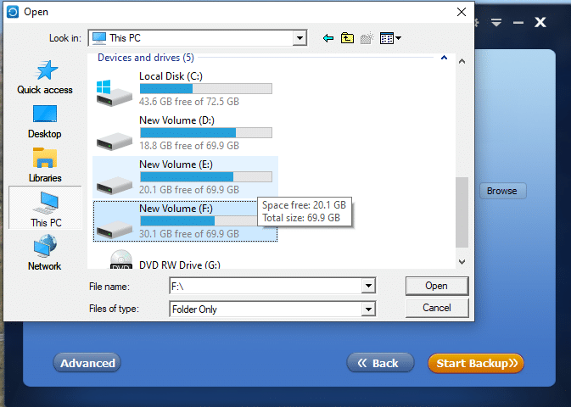Viewport: 571px width, 407px height.
Task: Select the Local Disk (C:) drive
Action: pos(171,76)
